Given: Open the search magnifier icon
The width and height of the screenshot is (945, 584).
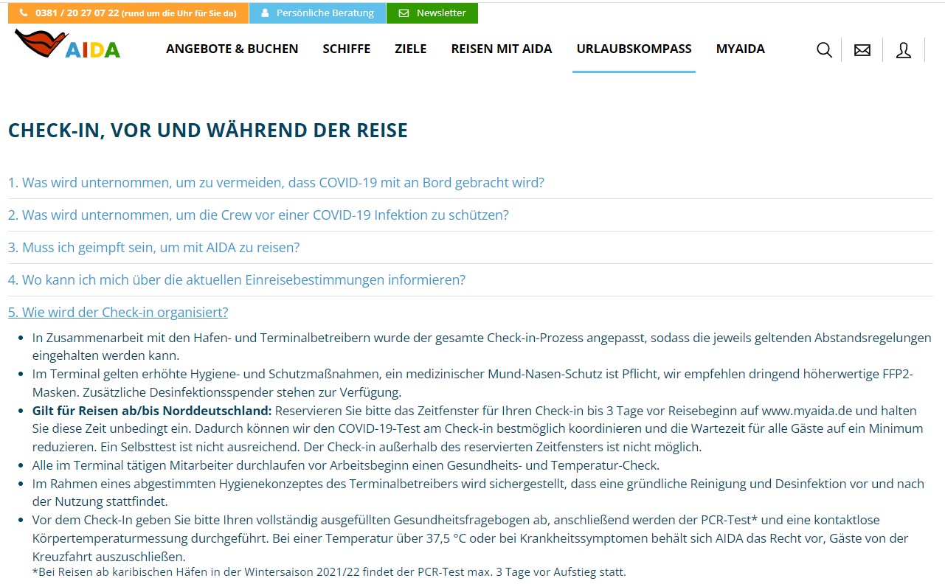Looking at the screenshot, I should [824, 50].
